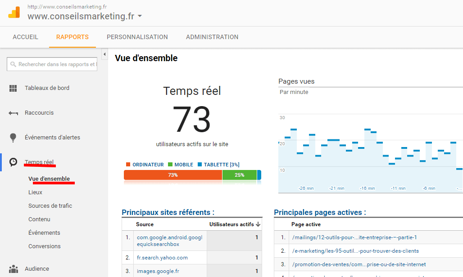Open the www.conseilsmarketing.fr property dropdown
Image resolution: width=463 pixels, height=277 pixels.
tap(140, 15)
